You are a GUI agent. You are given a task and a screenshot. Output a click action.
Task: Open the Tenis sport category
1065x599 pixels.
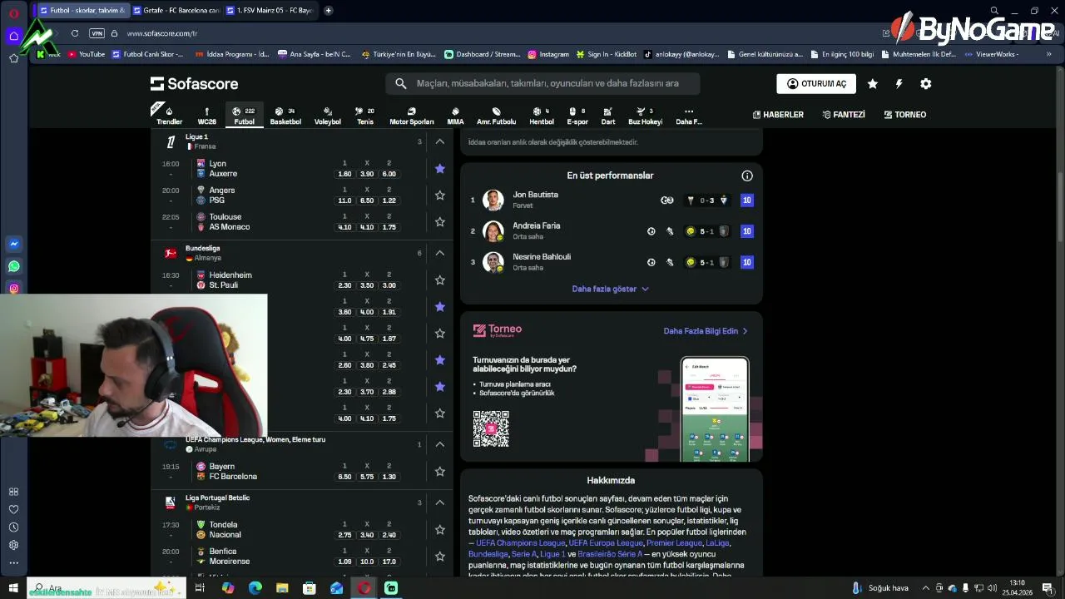365,115
